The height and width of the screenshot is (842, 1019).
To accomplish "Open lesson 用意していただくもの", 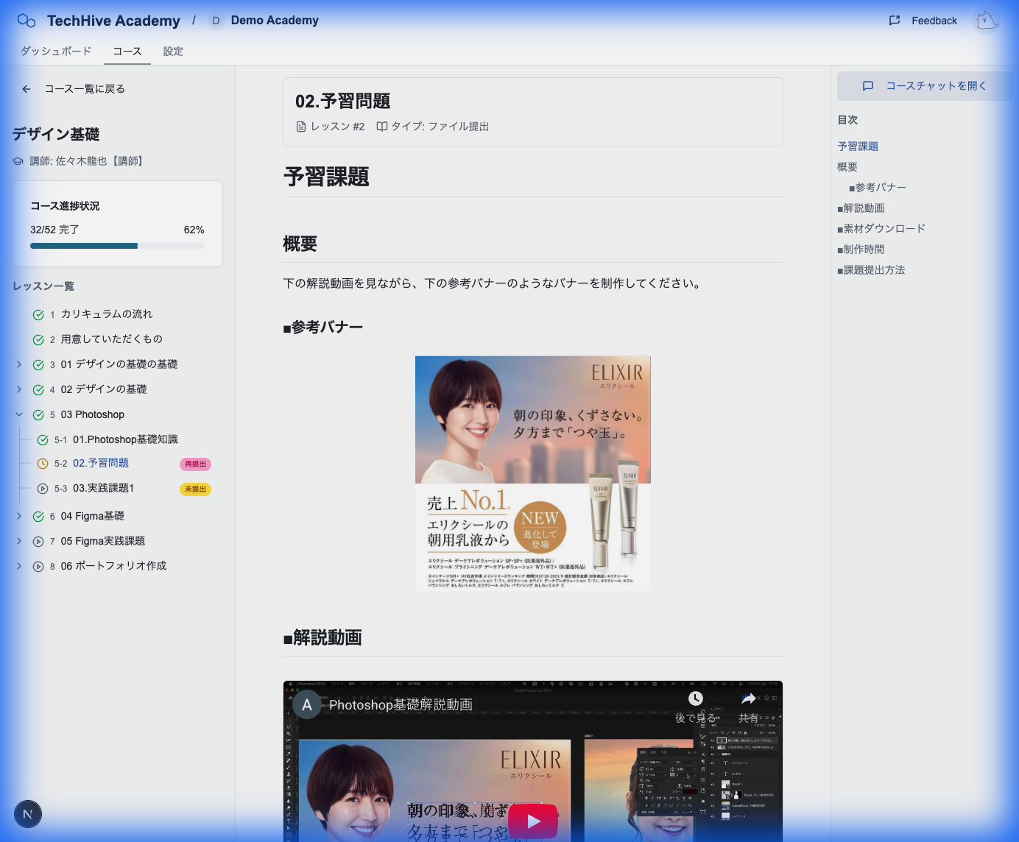I will point(112,339).
